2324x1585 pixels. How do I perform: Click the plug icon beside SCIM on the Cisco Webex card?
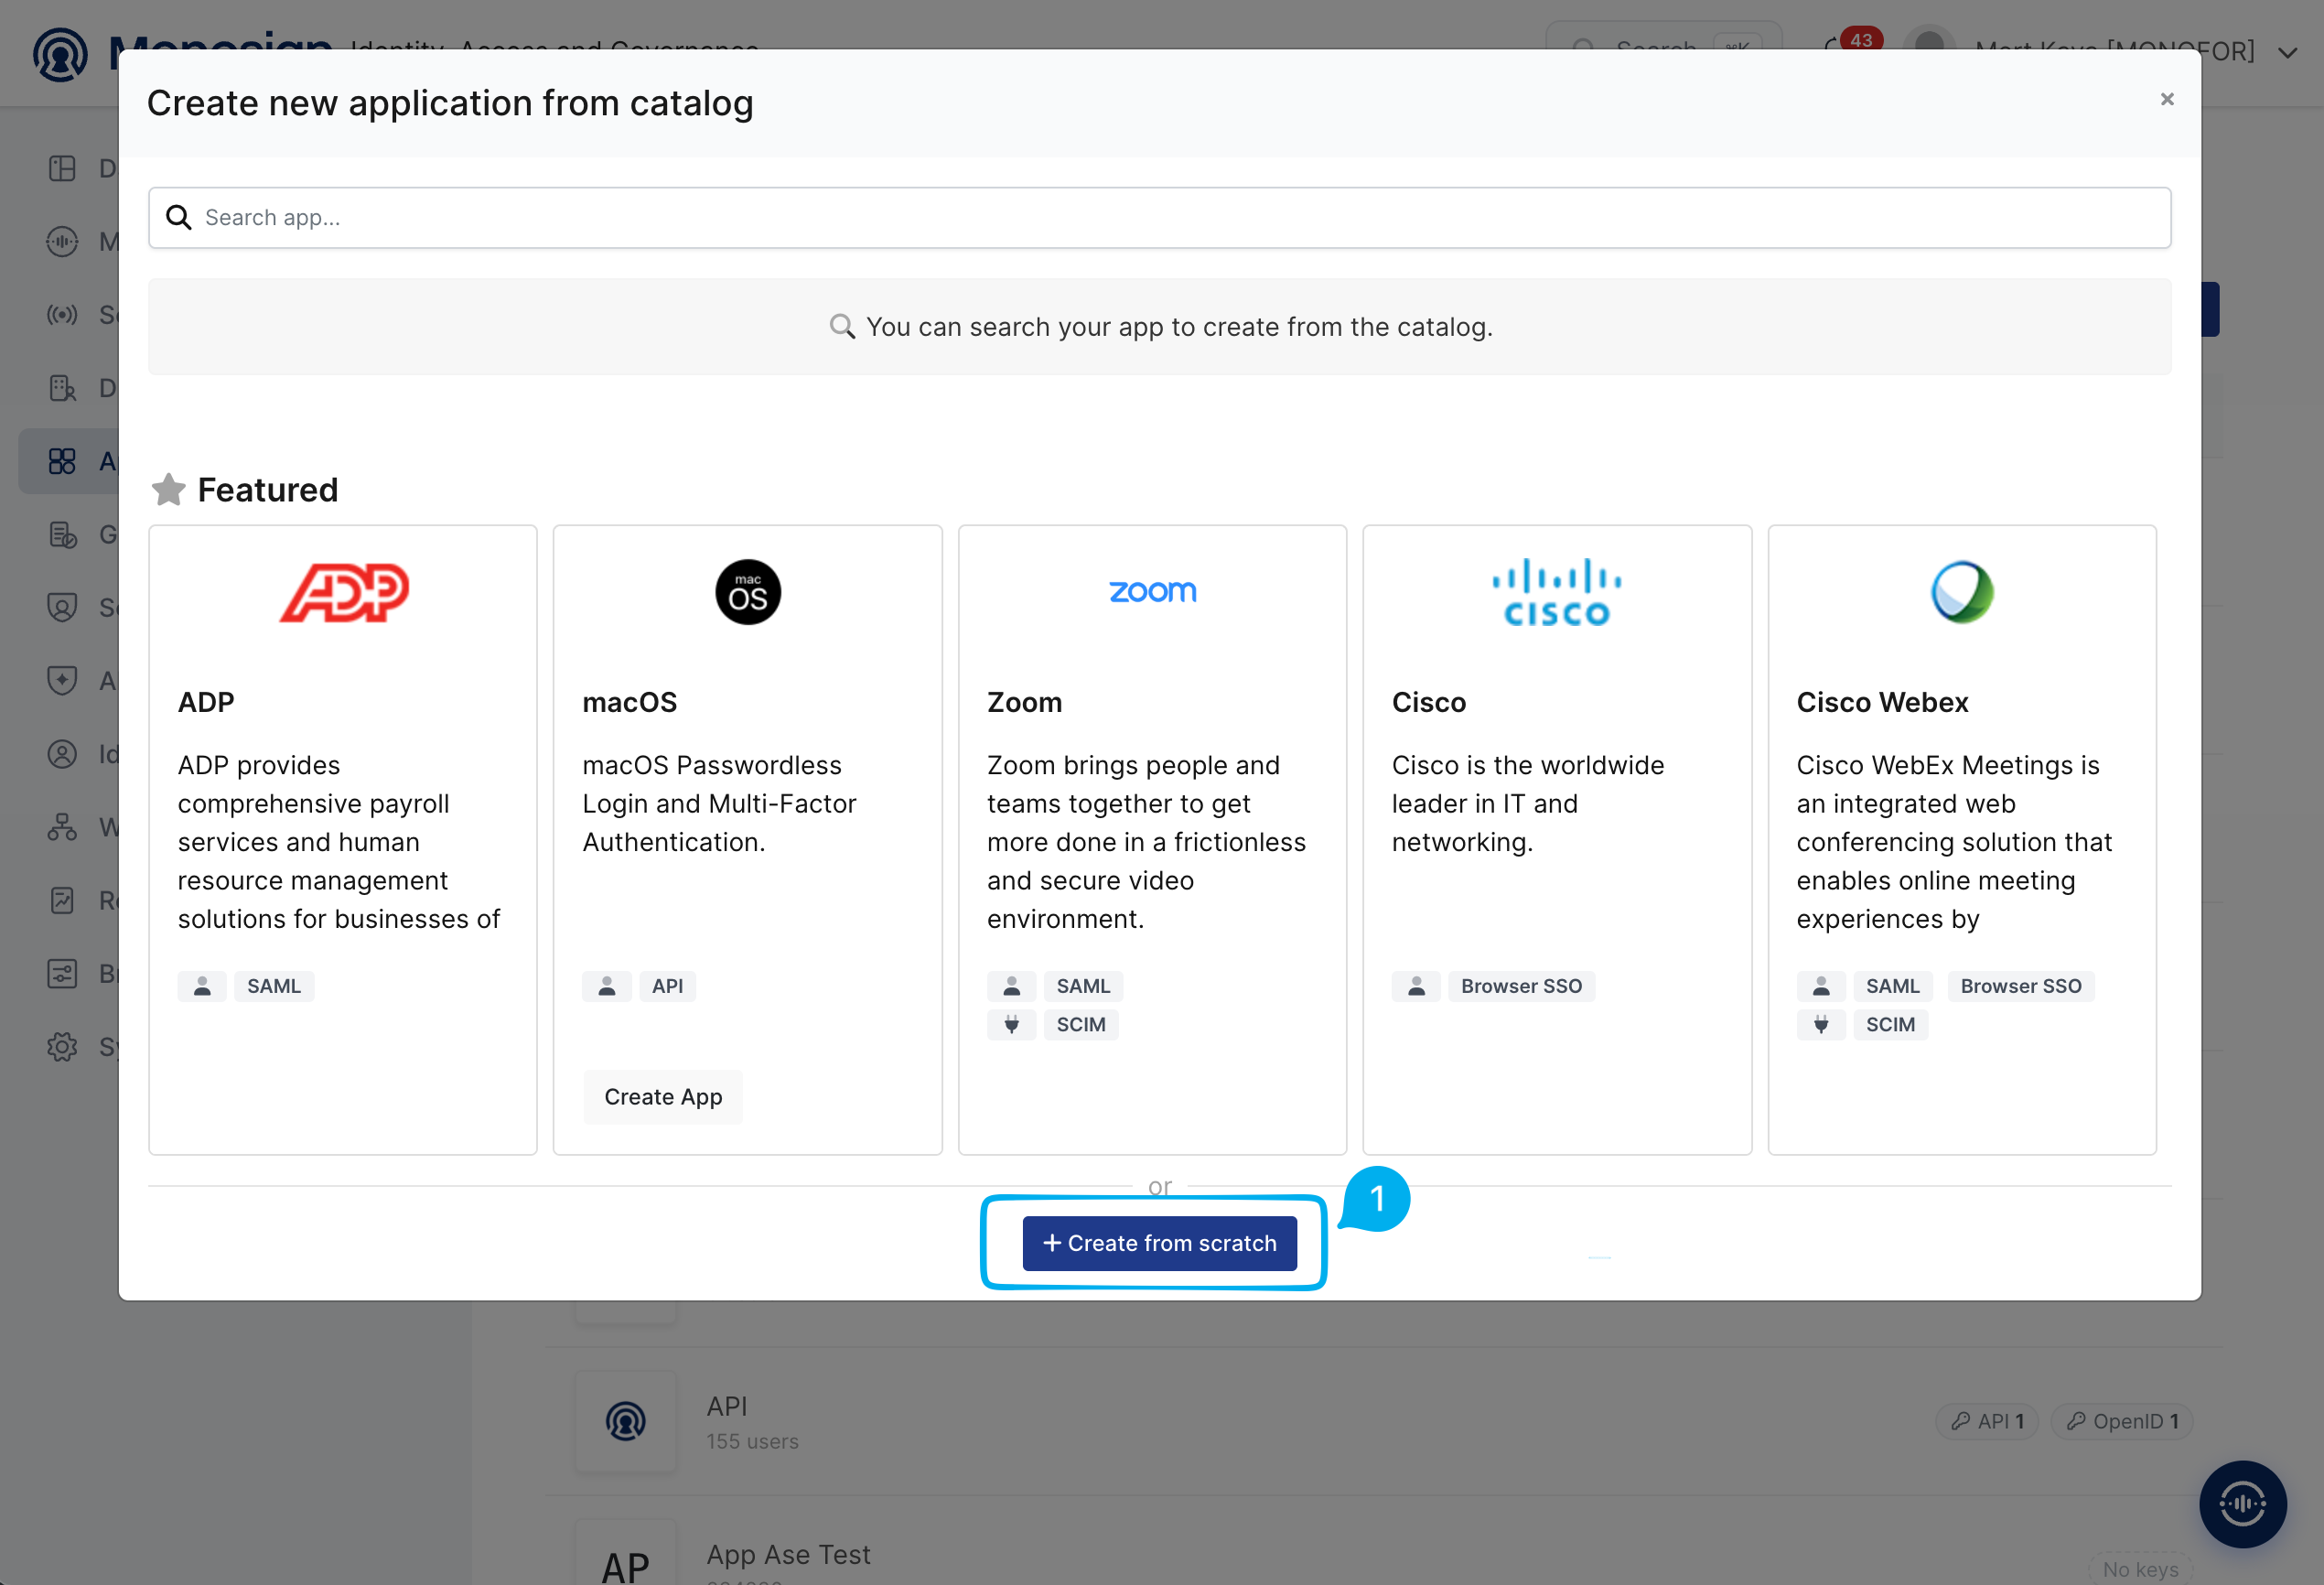pos(1821,1024)
